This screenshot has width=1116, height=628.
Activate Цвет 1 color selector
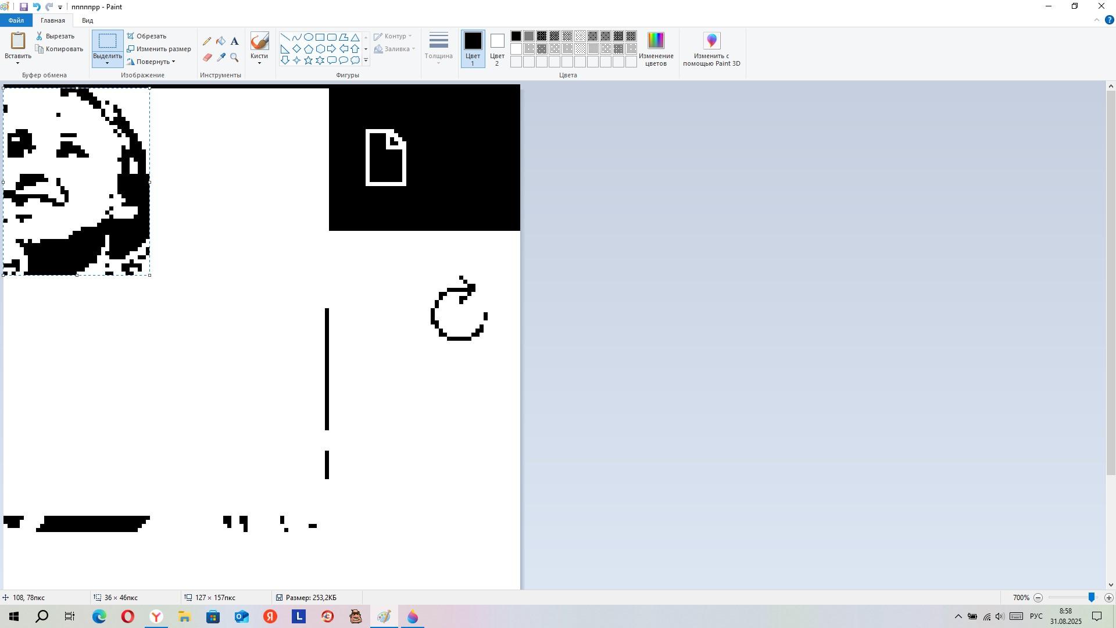click(473, 49)
